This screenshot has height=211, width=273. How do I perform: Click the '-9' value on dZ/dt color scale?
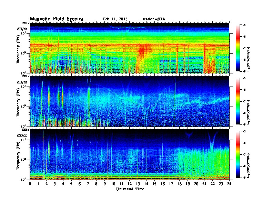coord(244,178)
